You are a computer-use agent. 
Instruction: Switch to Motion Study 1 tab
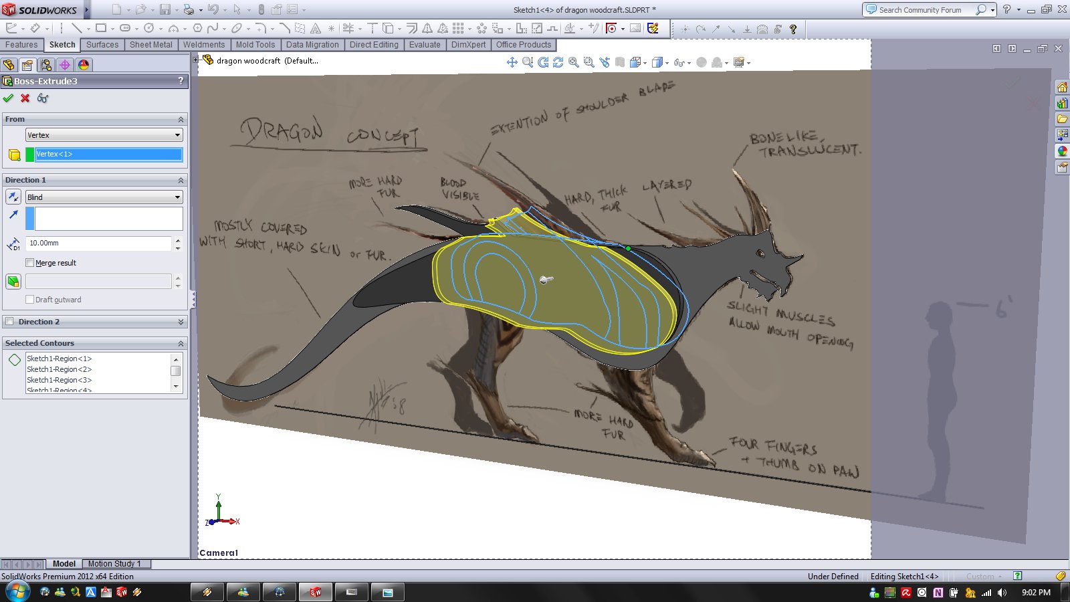[114, 564]
